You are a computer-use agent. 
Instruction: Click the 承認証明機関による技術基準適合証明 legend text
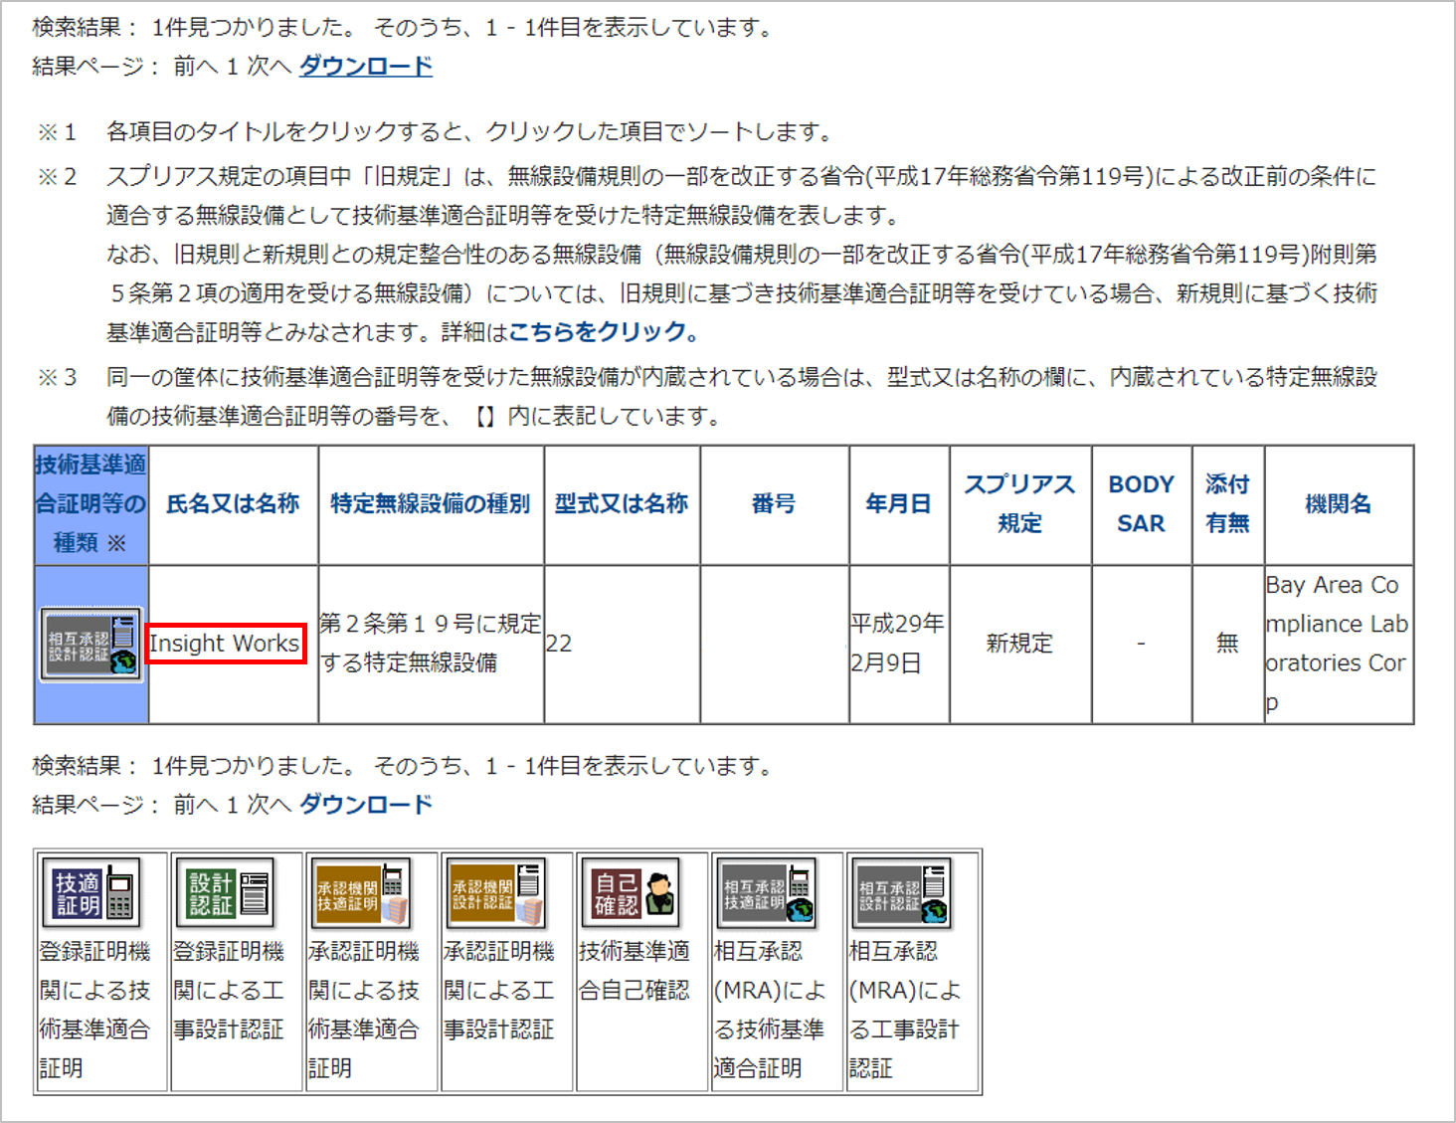(364, 1010)
